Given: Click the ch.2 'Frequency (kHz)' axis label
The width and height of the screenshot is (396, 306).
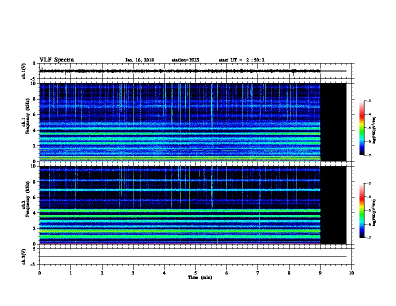Looking at the screenshot, I should coord(27,198).
